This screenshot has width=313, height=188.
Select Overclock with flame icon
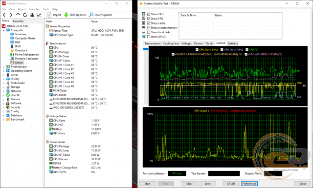click(21, 50)
